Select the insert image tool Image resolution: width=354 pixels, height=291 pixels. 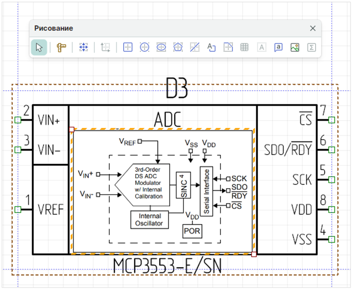295,48
